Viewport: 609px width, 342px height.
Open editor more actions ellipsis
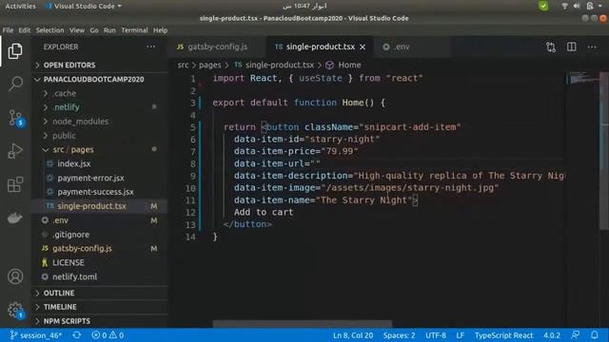592,47
